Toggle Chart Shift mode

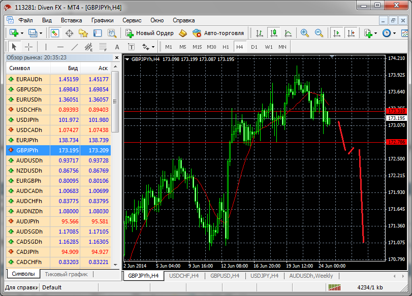click(351, 33)
